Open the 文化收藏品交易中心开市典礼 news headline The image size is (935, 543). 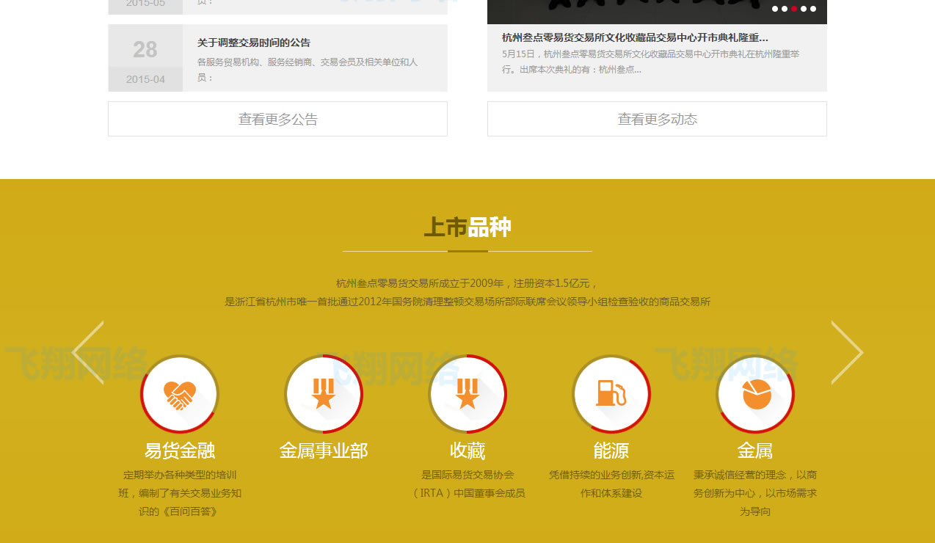click(635, 37)
